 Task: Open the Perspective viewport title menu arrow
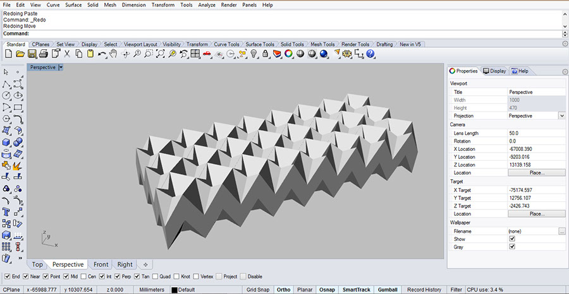(61, 68)
